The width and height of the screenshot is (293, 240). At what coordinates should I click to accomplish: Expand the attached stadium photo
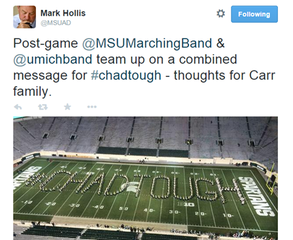145,178
